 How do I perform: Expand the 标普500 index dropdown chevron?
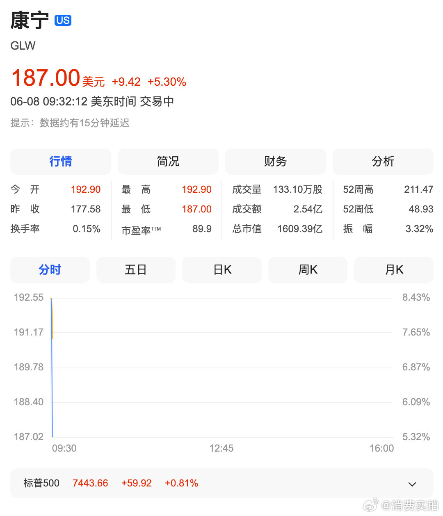click(412, 484)
